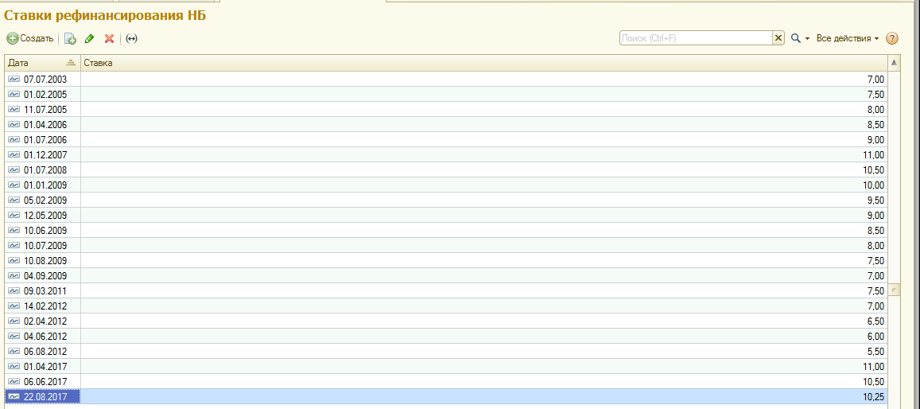Click the scrollbar up arrow
Screen dimensions: 920x409
coord(895,62)
